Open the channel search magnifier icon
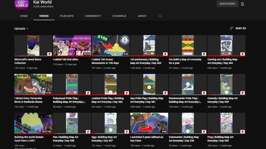 click(x=160, y=16)
